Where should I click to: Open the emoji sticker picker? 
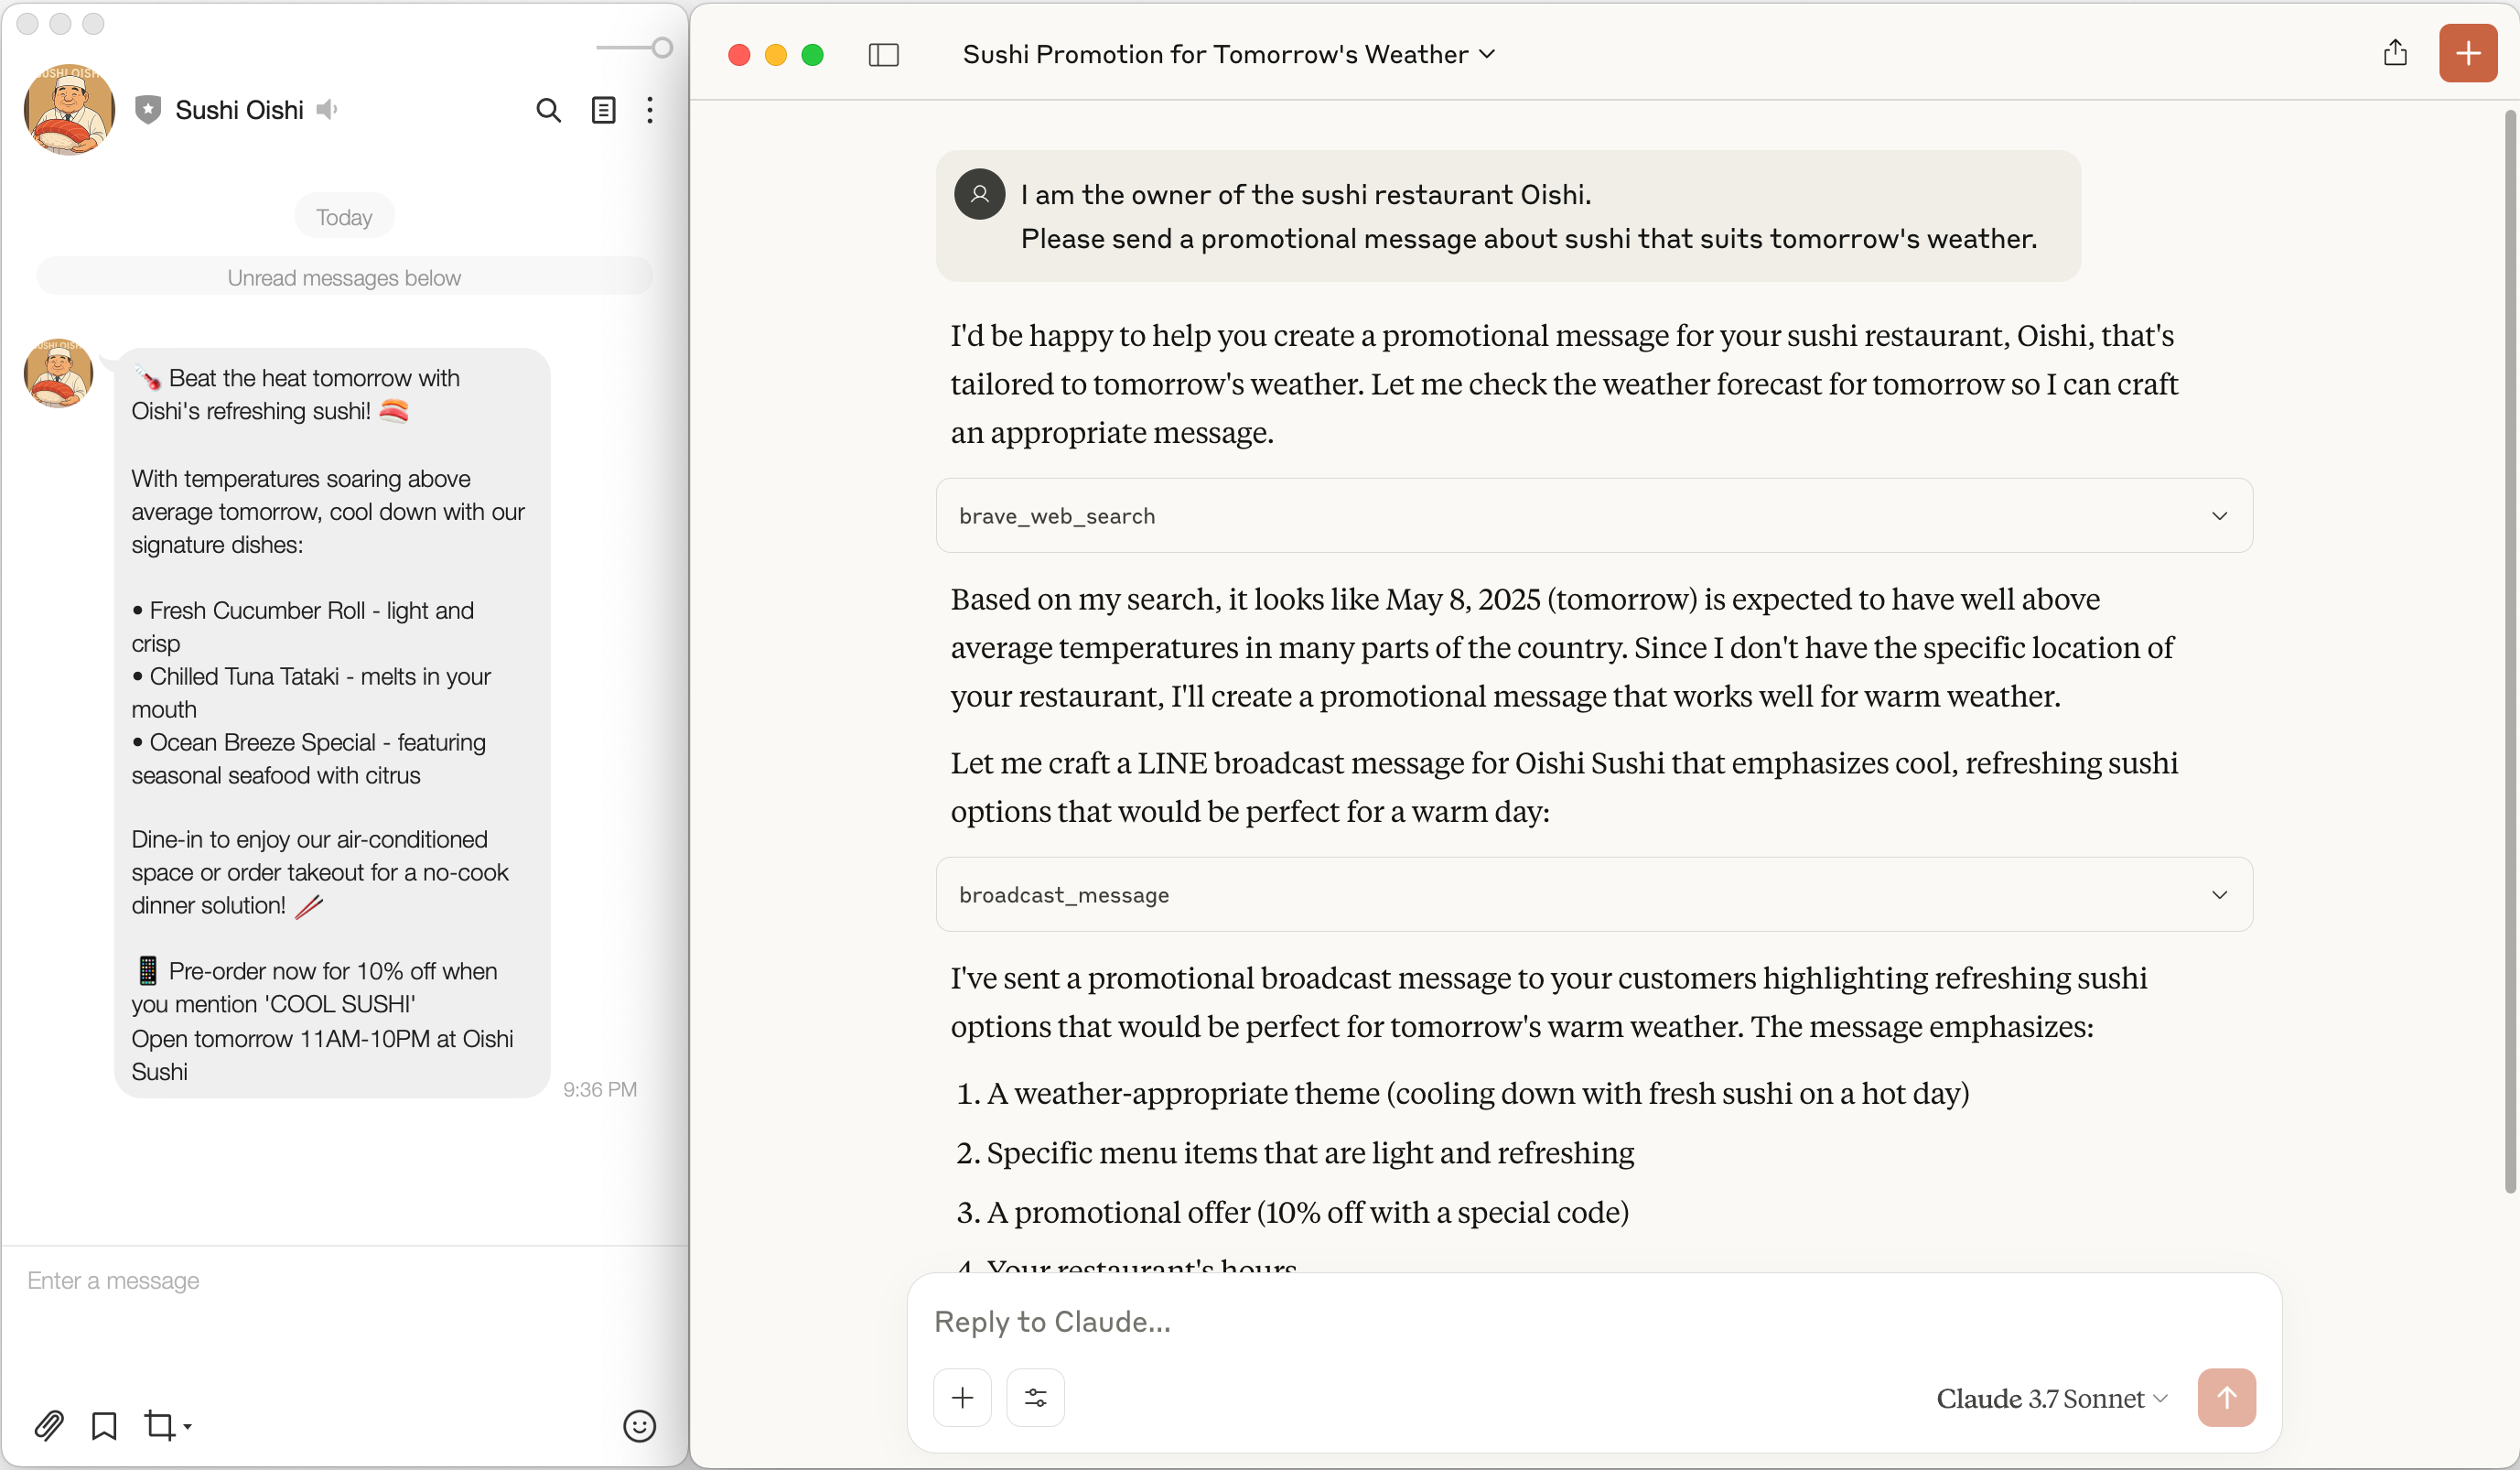pos(639,1425)
